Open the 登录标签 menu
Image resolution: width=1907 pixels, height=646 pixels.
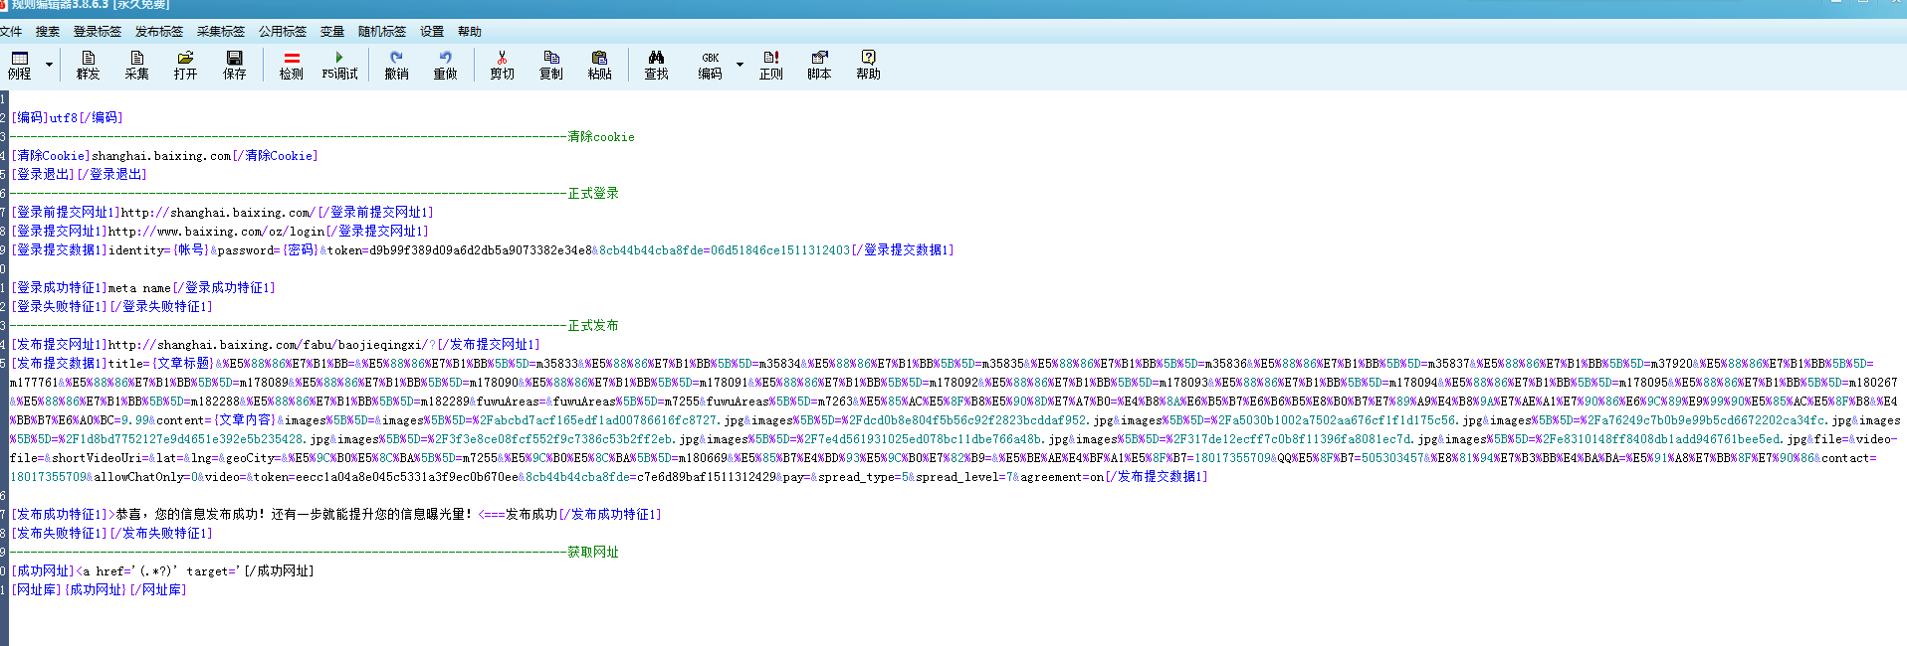(97, 32)
